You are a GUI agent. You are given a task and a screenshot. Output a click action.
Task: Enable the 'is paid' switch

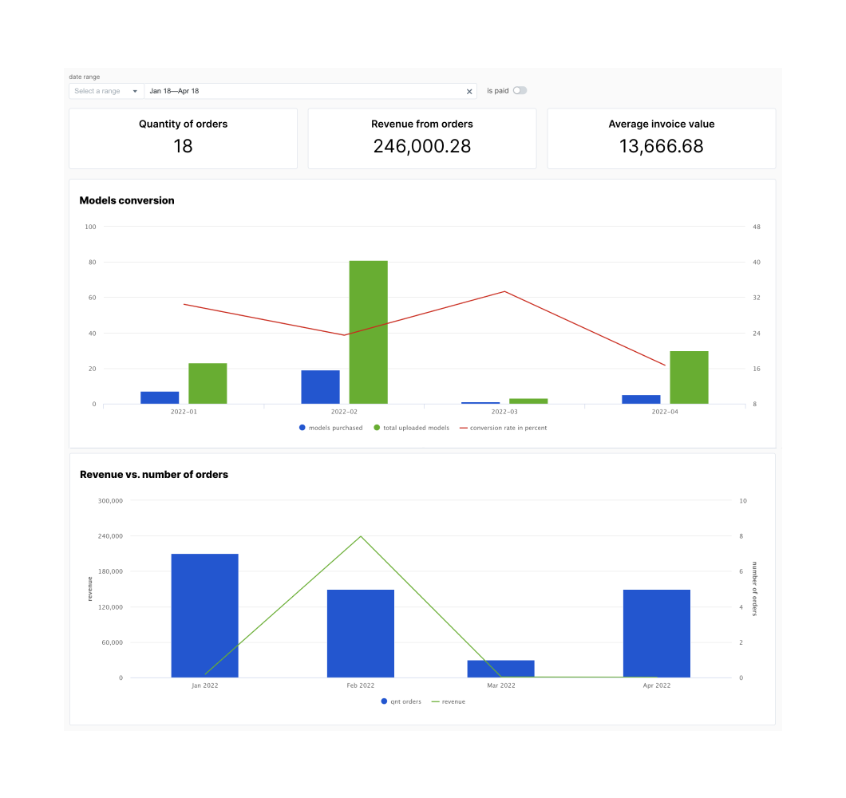[x=519, y=91]
